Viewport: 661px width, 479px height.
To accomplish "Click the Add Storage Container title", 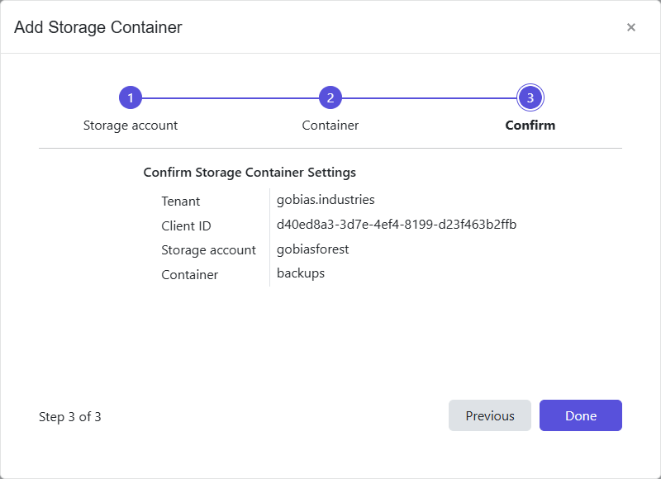I will pyautogui.click(x=99, y=26).
